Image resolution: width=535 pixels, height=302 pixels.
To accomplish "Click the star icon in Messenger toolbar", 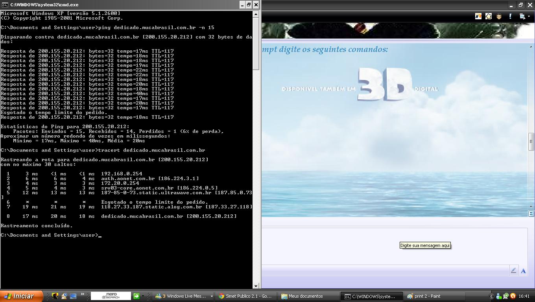I will pyautogui.click(x=489, y=17).
